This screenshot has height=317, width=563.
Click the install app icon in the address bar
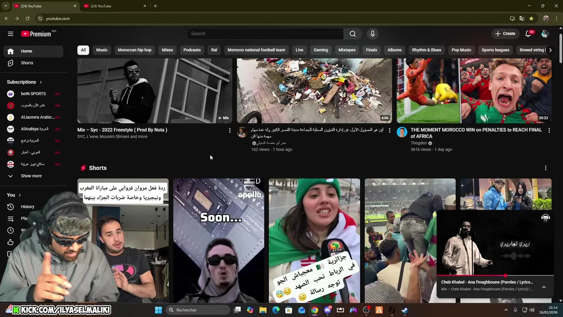512,18
